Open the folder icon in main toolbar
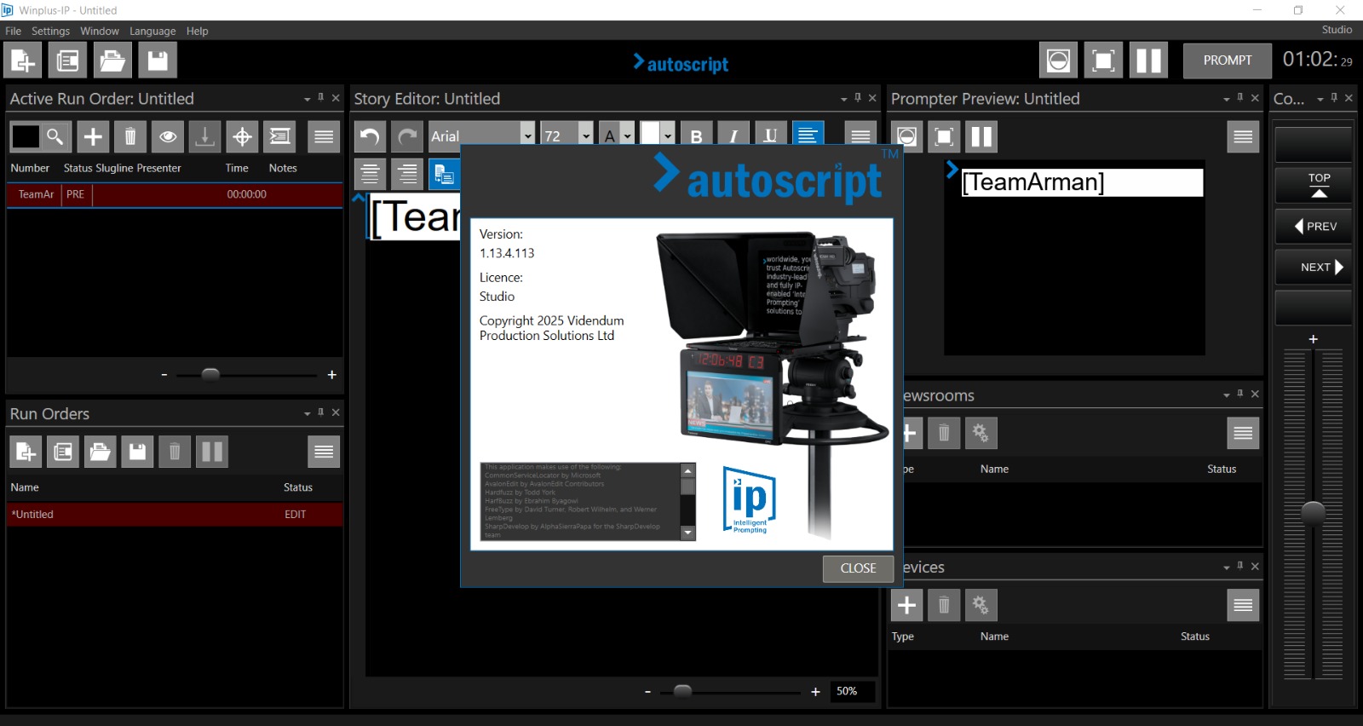Image resolution: width=1363 pixels, height=726 pixels. click(x=112, y=60)
